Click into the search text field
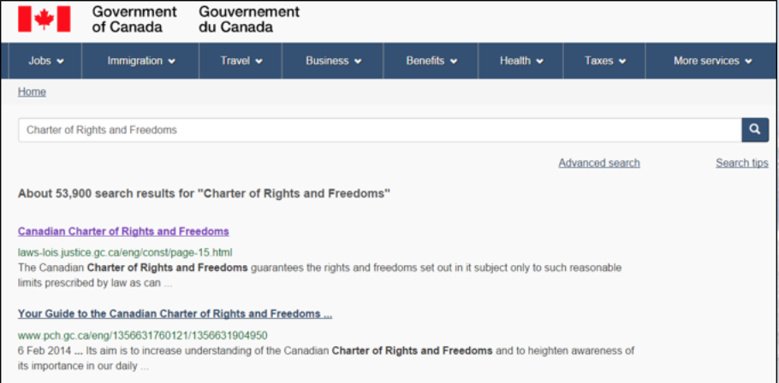The width and height of the screenshot is (779, 383). 377,130
